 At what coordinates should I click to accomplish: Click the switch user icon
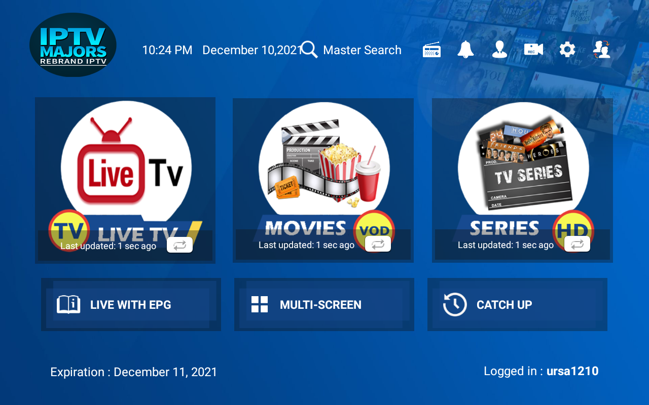601,50
